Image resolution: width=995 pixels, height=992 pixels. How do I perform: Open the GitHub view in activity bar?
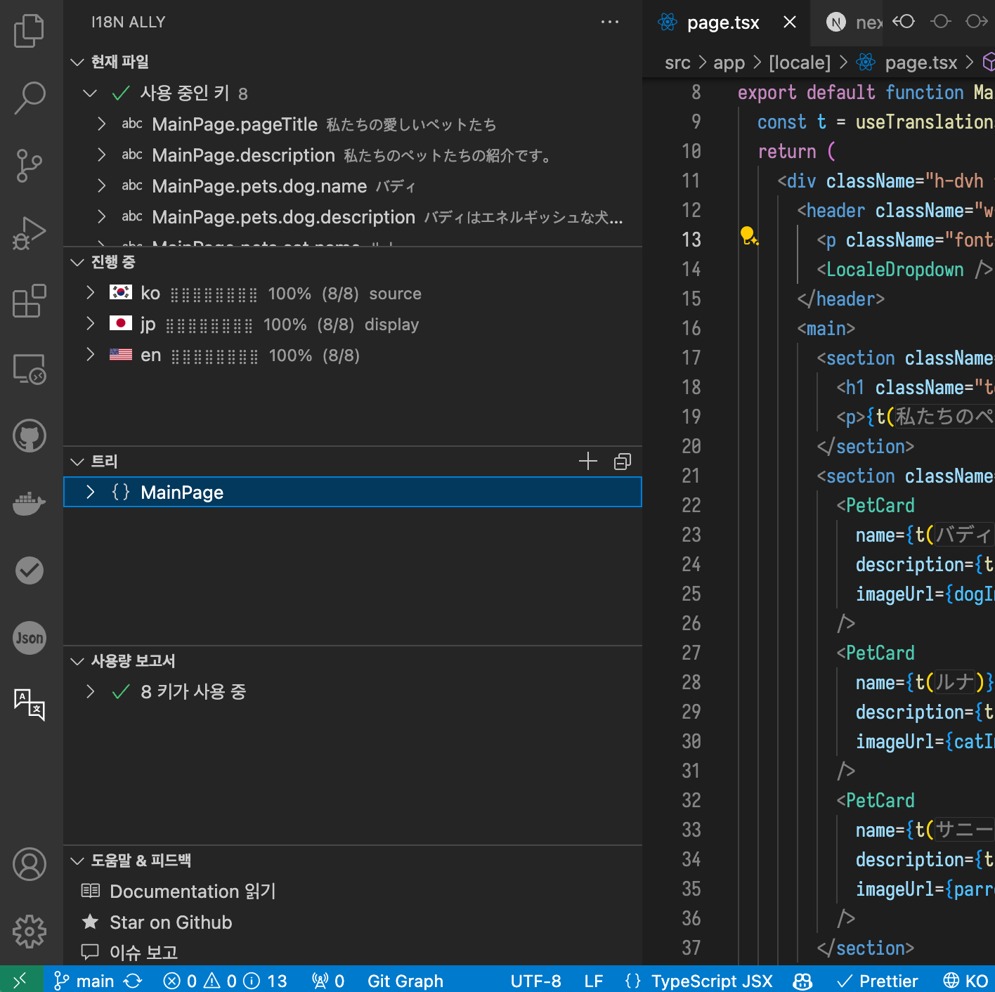click(29, 436)
